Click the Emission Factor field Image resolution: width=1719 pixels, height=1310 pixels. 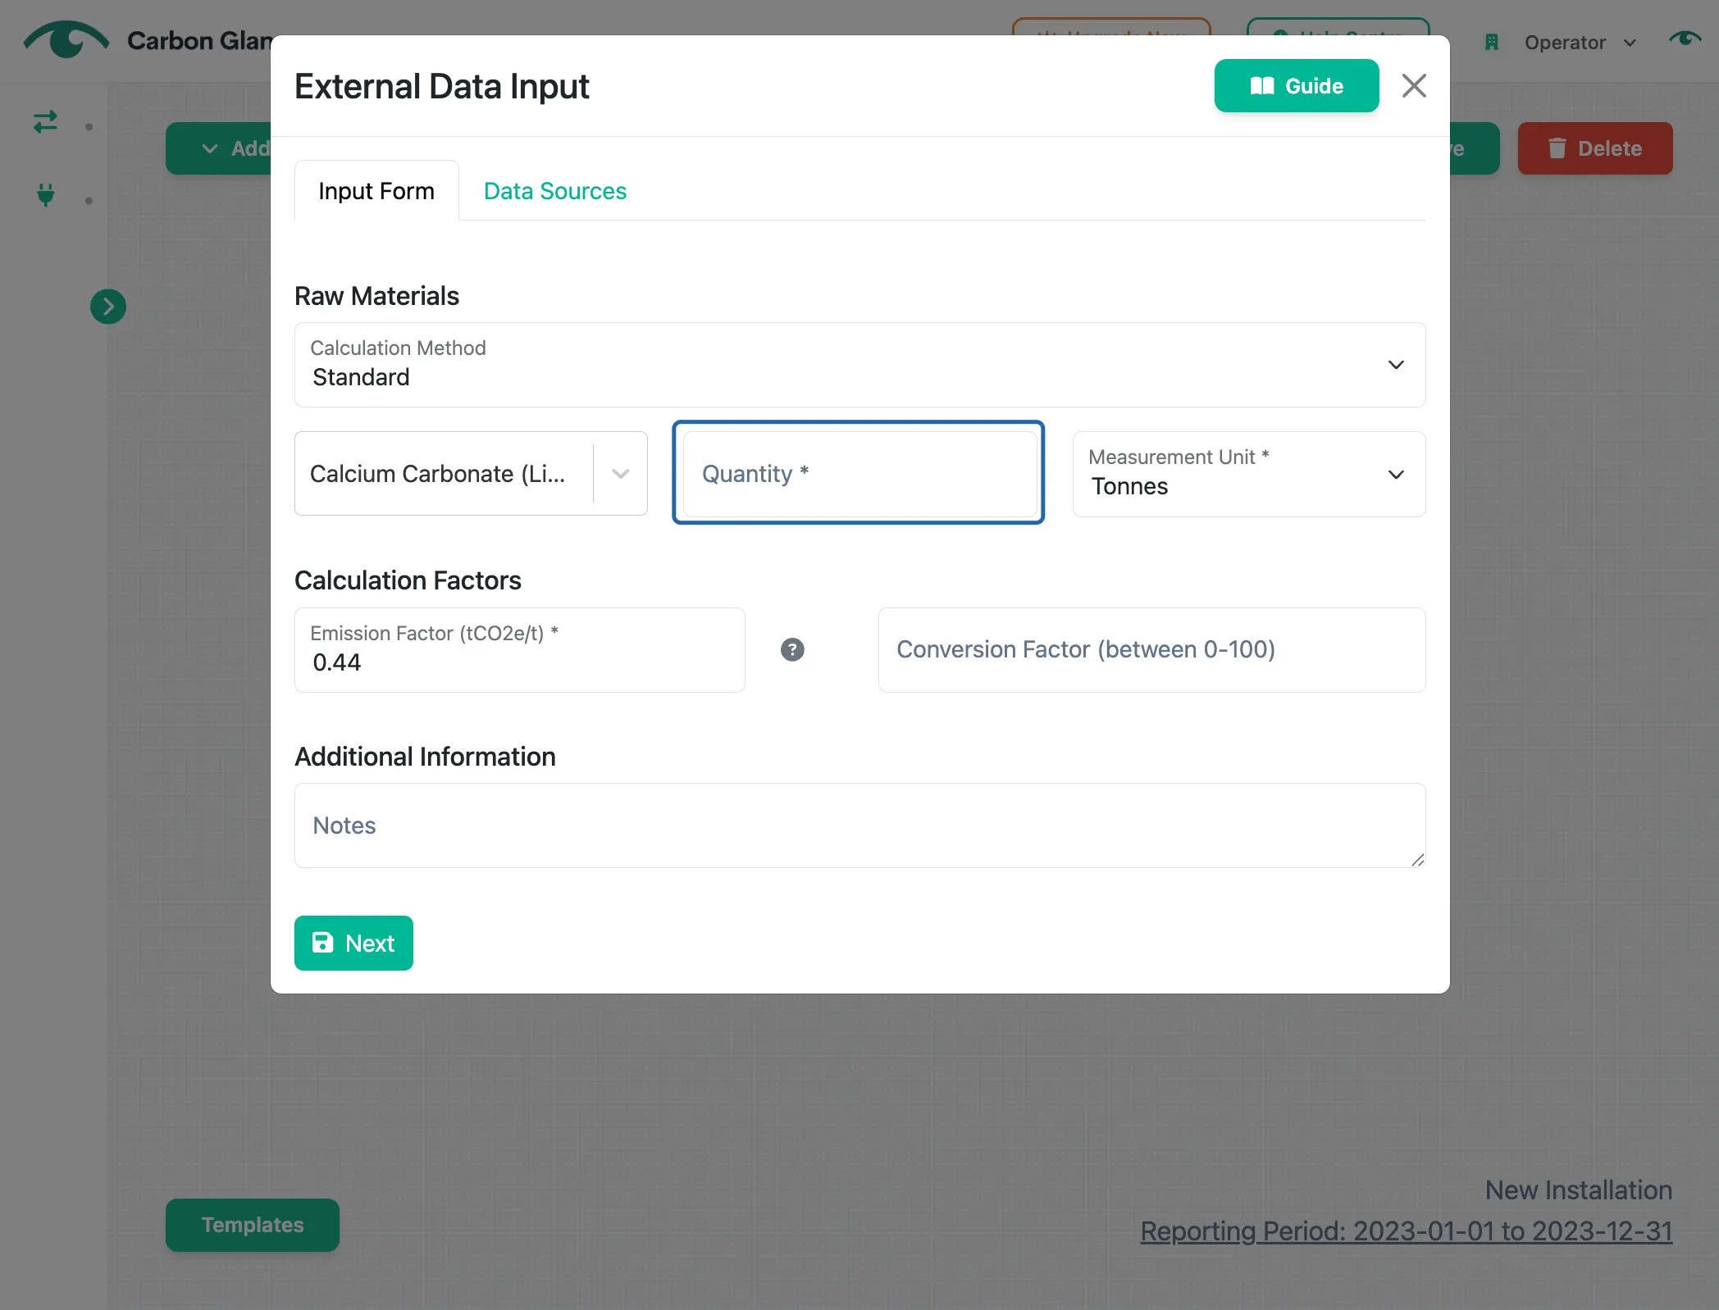pyautogui.click(x=520, y=650)
